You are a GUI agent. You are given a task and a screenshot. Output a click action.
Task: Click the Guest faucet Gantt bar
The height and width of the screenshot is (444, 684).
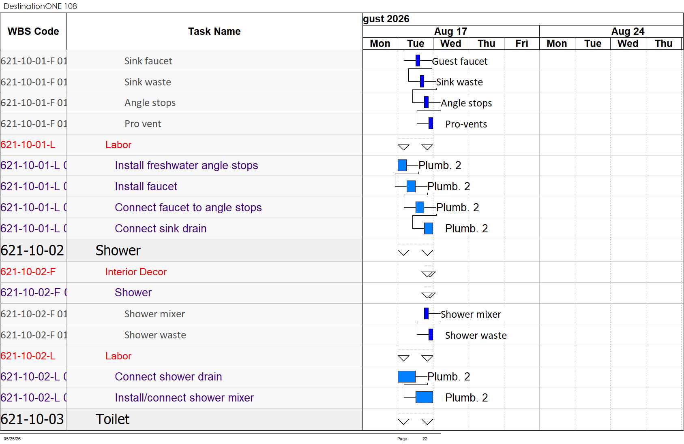click(418, 60)
